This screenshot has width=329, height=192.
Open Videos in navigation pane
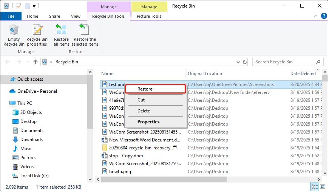pos(27,167)
